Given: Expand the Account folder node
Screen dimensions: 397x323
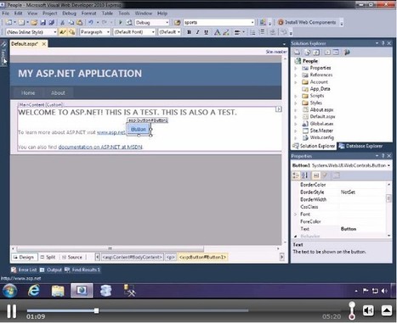Looking at the screenshot, I should [x=296, y=82].
